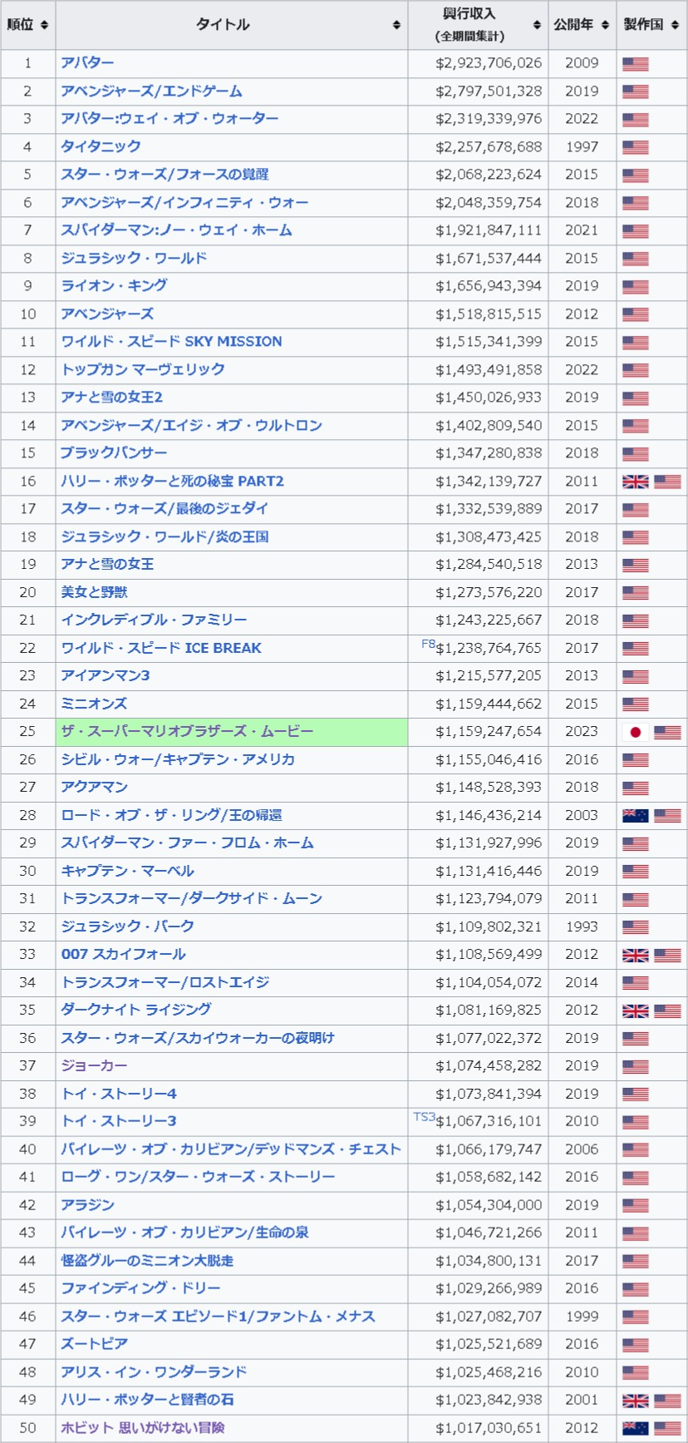Click the US flag in the ミニオンズ row

[636, 704]
